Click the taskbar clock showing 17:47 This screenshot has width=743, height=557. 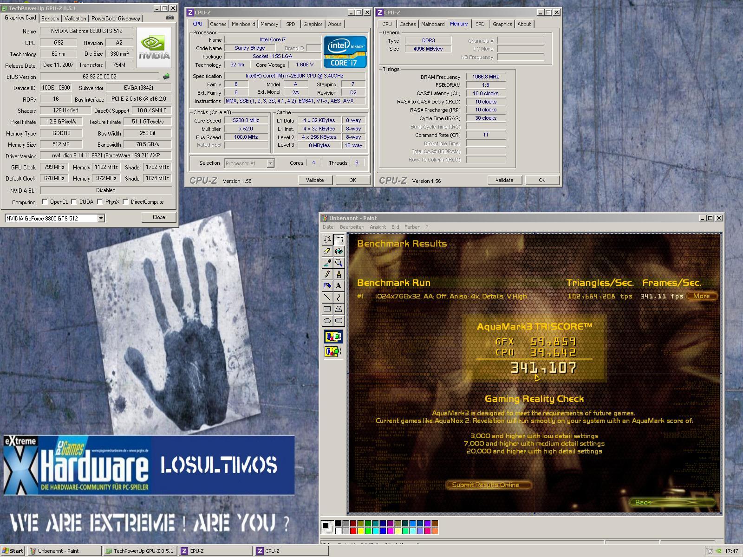pos(731,551)
